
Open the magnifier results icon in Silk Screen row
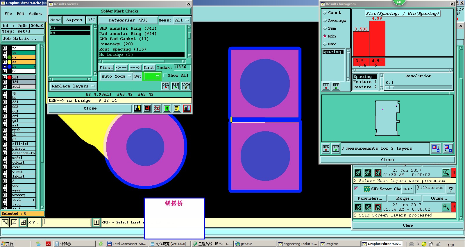pyautogui.click(x=446, y=207)
